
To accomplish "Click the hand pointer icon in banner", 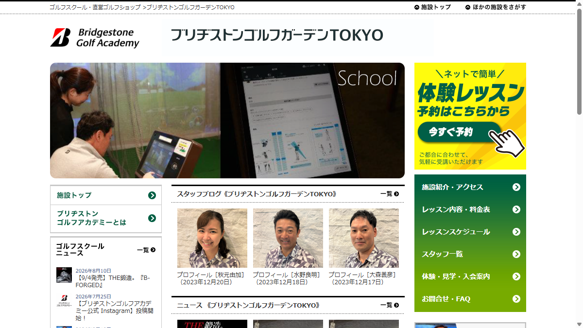I will pos(507,142).
